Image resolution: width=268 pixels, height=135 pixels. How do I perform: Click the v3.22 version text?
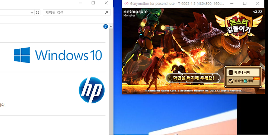258,12
